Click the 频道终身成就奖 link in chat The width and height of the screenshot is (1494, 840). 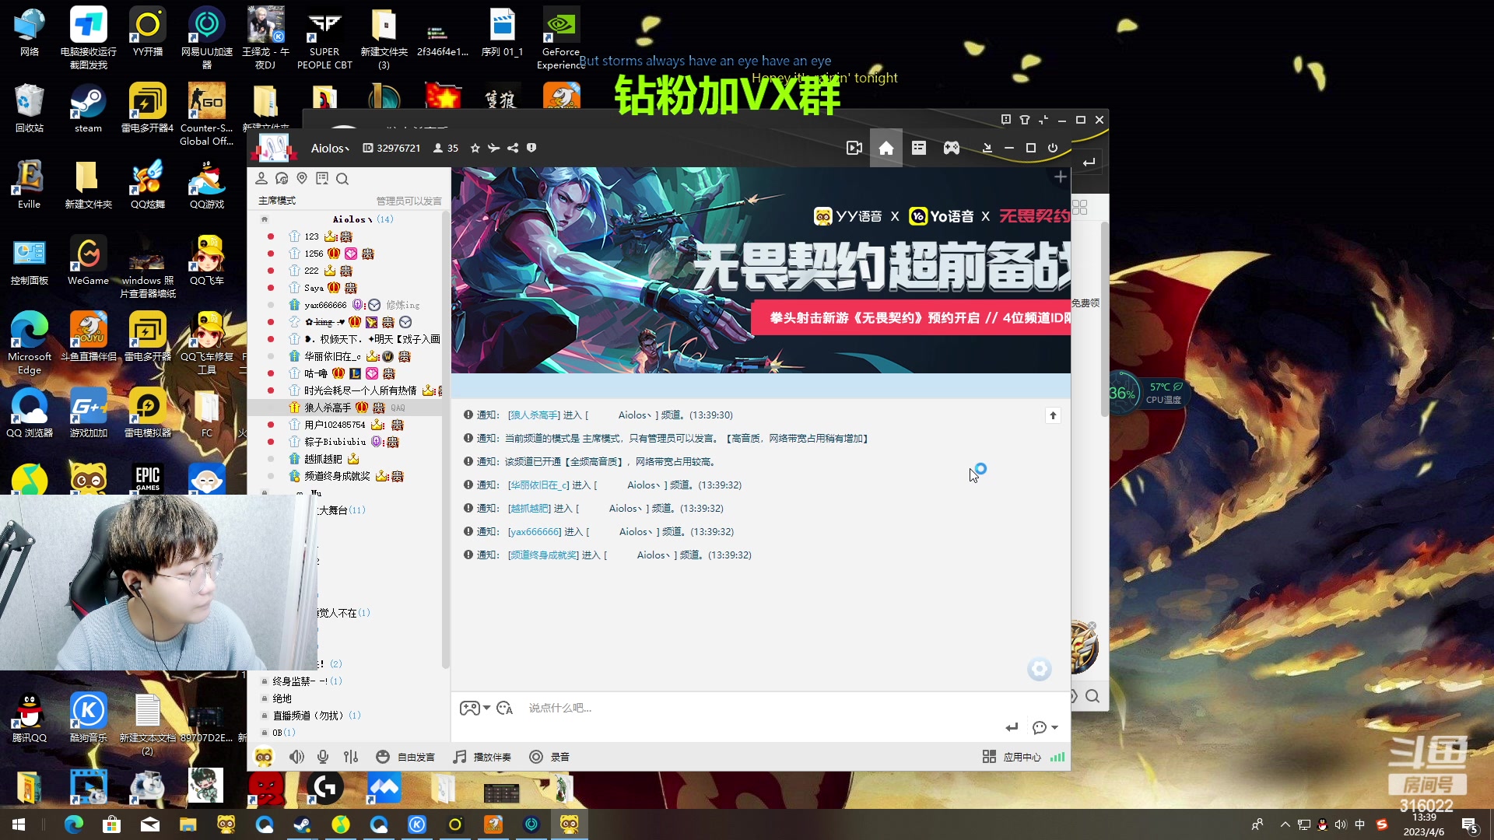pos(543,555)
